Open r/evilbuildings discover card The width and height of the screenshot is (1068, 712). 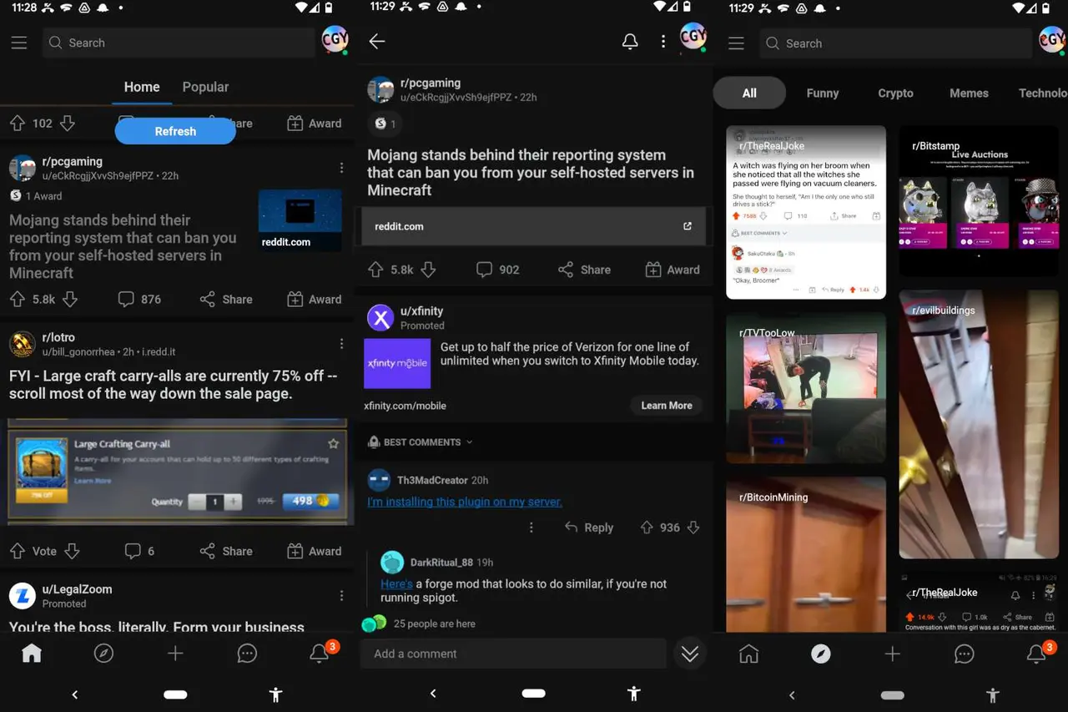tap(979, 424)
